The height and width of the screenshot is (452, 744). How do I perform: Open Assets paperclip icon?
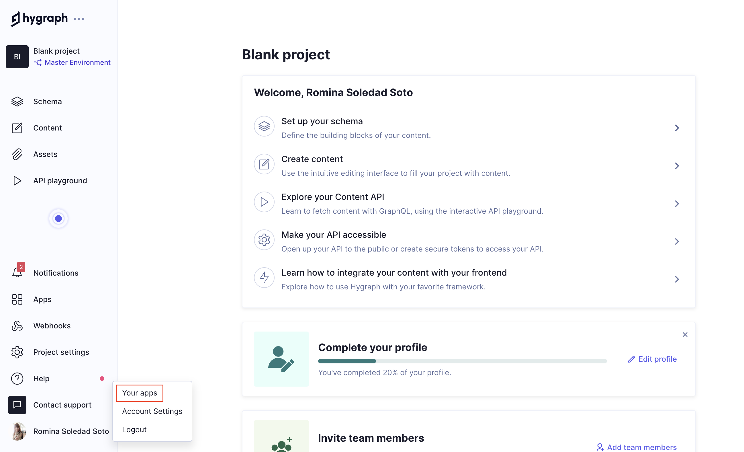tap(17, 154)
